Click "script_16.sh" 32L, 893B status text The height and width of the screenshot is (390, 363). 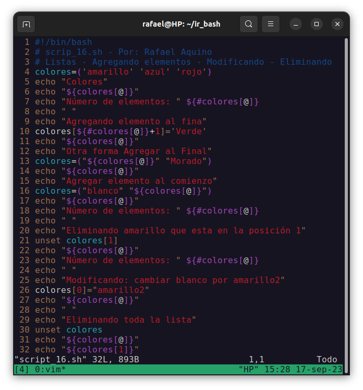pyautogui.click(x=77, y=360)
